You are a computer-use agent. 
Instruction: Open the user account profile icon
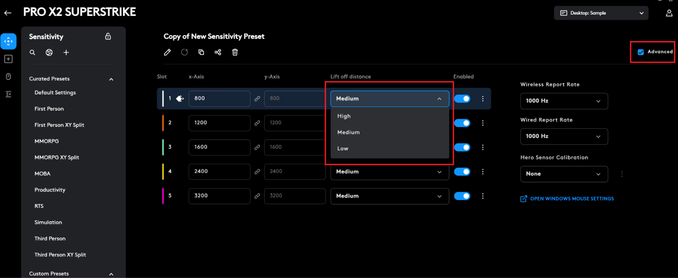coord(669,13)
